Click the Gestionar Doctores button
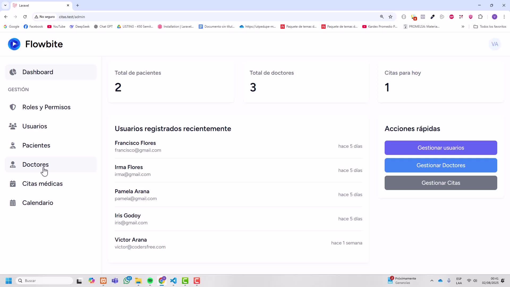This screenshot has height=287, width=510. coord(441,165)
